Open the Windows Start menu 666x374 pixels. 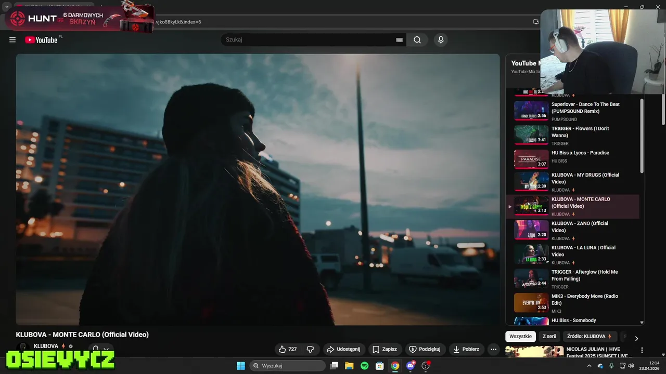click(241, 366)
